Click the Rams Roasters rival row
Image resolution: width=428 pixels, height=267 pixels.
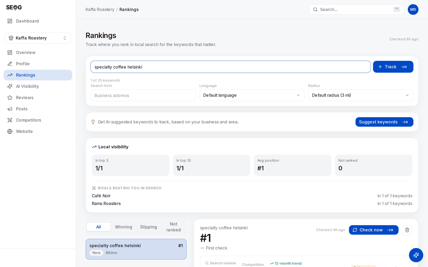click(x=252, y=204)
